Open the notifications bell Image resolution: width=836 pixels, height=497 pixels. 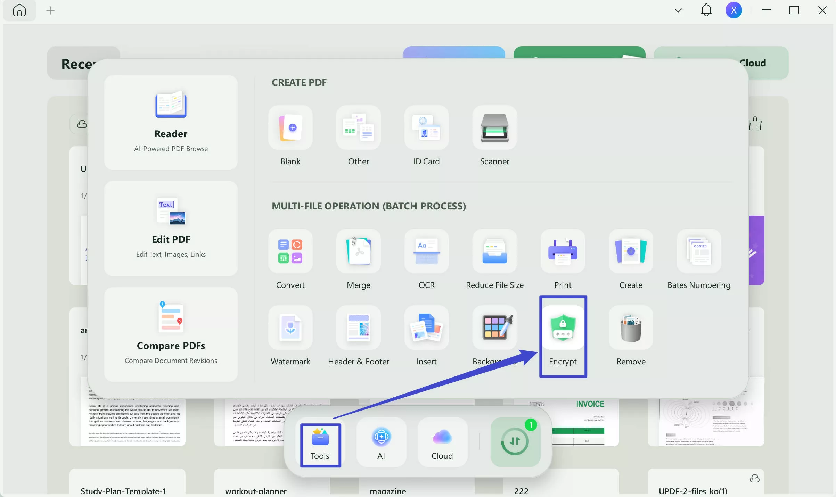pos(706,10)
